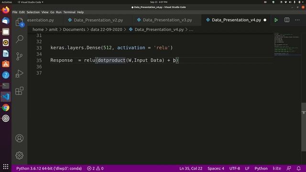This screenshot has width=306, height=172.
Task: Click kite status bar item
Action: (277, 168)
